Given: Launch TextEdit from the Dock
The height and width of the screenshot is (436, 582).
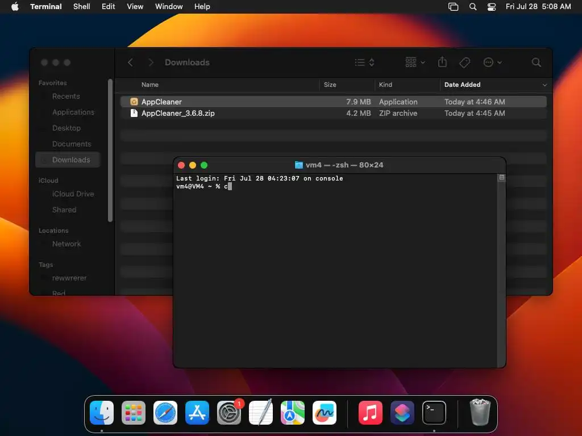Looking at the screenshot, I should click(260, 413).
